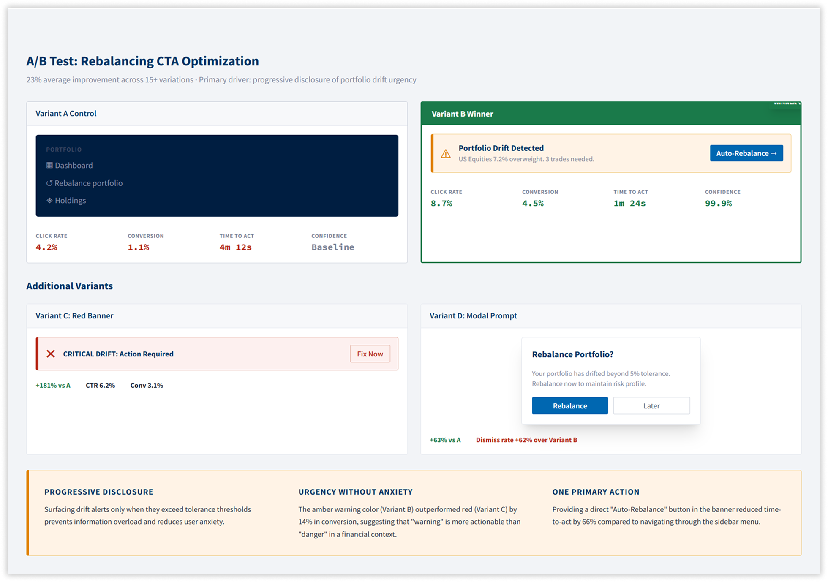Click the Variant B Winner header

462,114
